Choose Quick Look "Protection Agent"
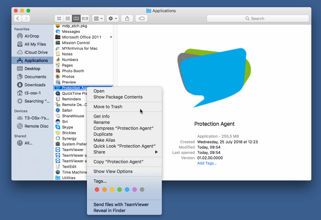This screenshot has height=220, width=321. pyautogui.click(x=124, y=146)
